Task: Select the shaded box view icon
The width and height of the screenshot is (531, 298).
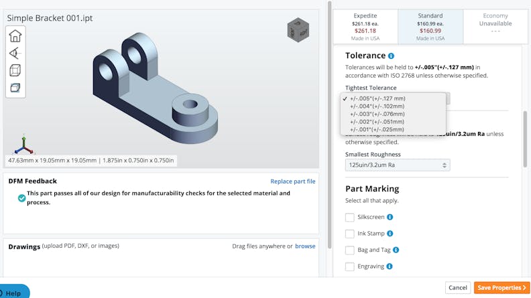Action: point(15,88)
